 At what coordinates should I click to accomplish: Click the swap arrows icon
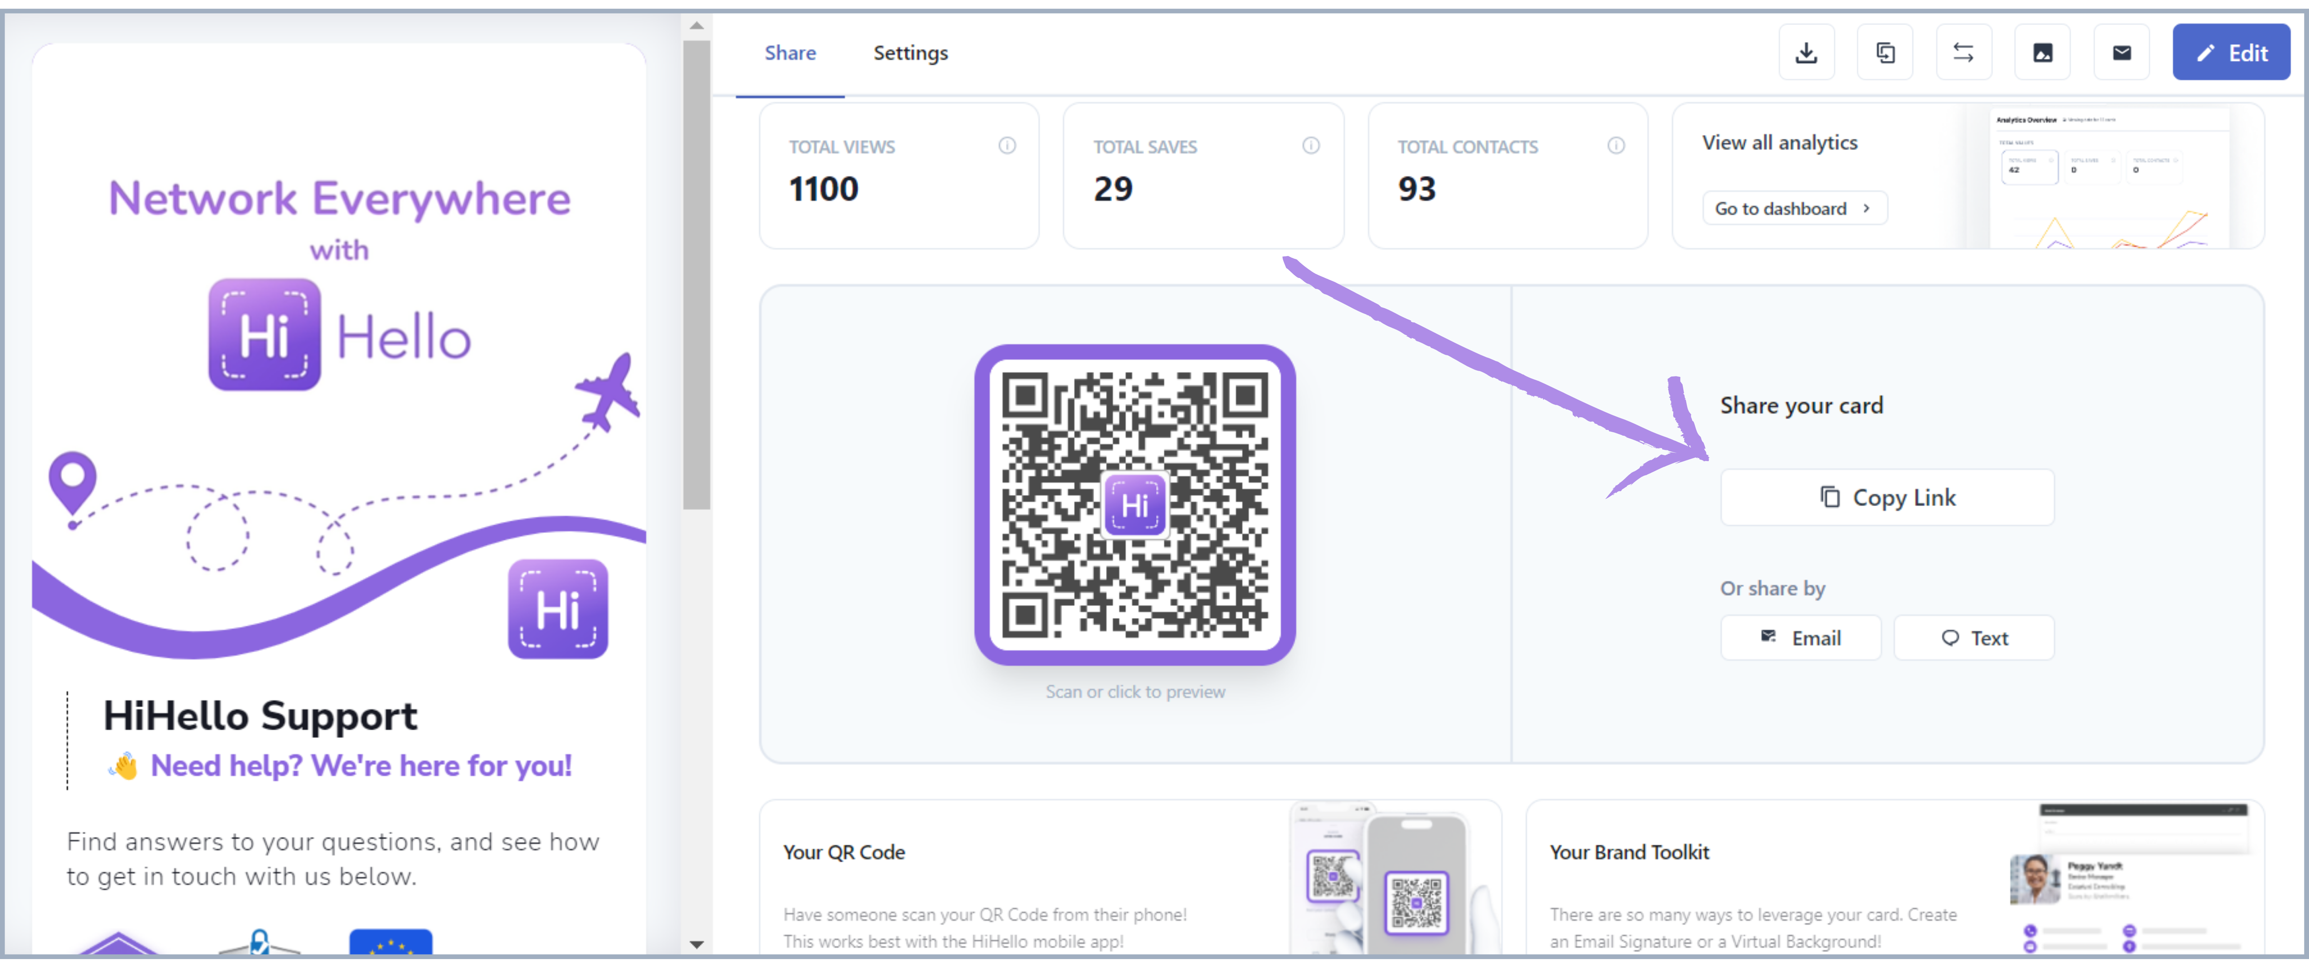(x=1963, y=53)
